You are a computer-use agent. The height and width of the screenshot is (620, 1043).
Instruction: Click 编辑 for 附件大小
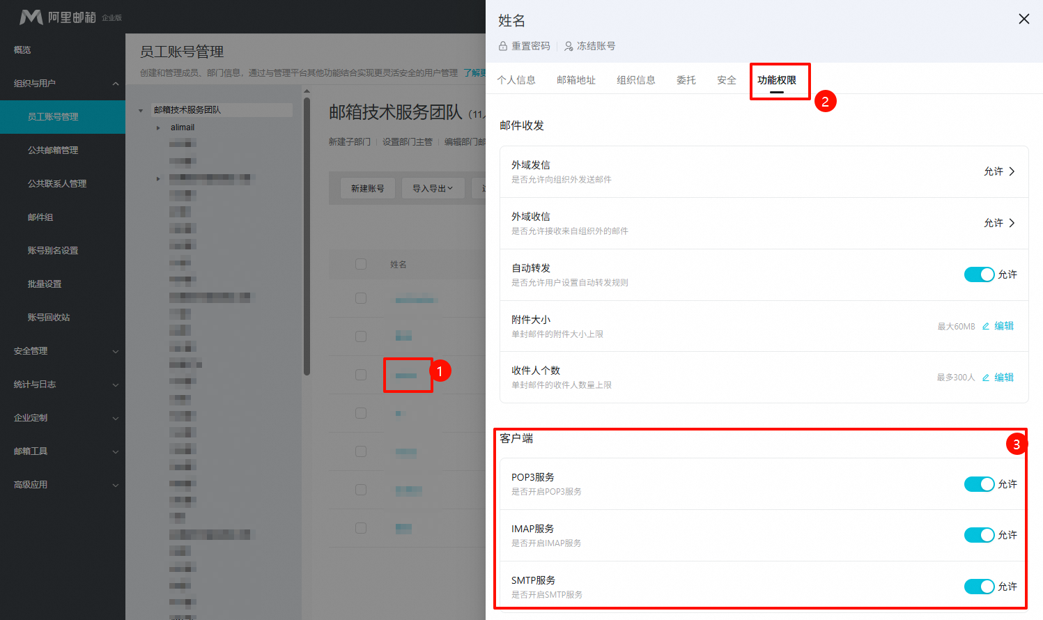tap(1004, 326)
